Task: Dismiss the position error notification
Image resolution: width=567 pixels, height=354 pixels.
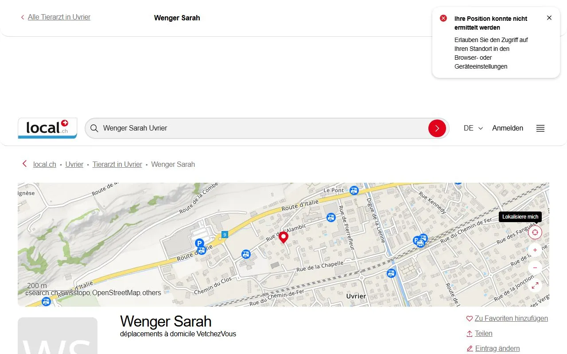Action: (x=549, y=17)
